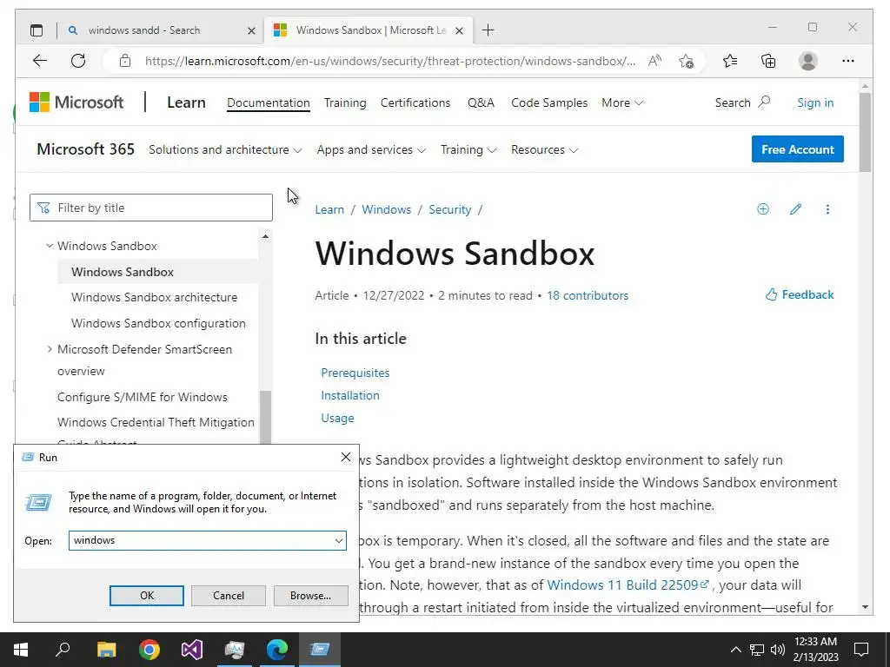
Task: Click the Windows breadcrumb link
Action: pyautogui.click(x=387, y=209)
